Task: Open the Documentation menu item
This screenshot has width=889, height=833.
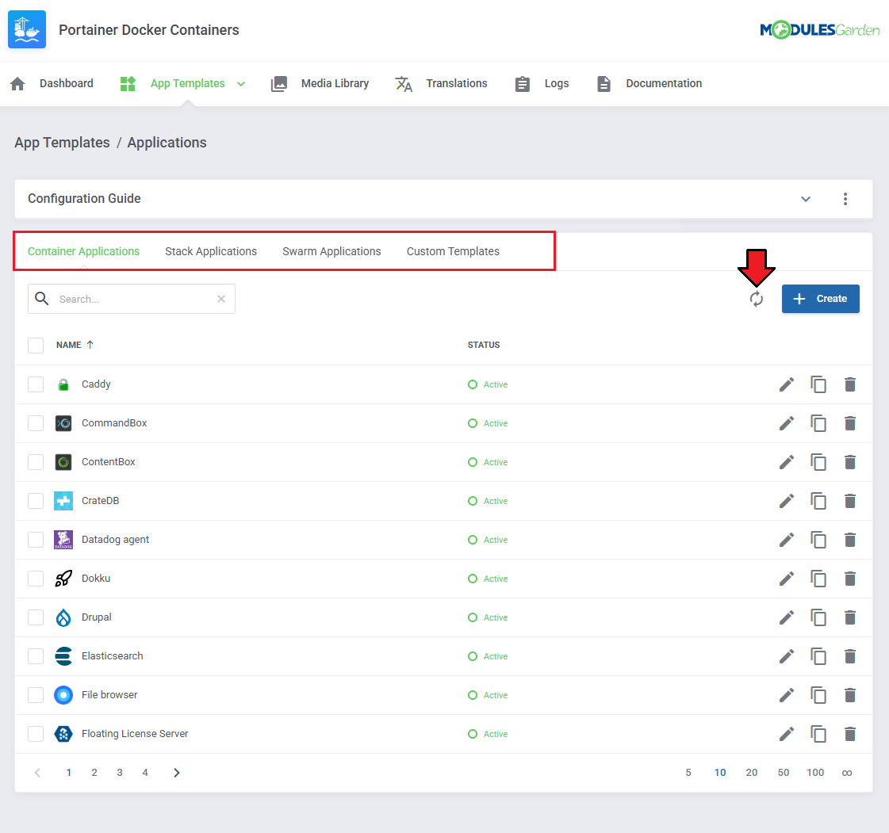Action: pos(650,83)
